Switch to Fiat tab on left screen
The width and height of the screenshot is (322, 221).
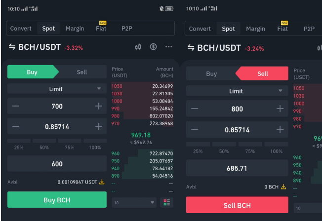pyautogui.click(x=101, y=28)
